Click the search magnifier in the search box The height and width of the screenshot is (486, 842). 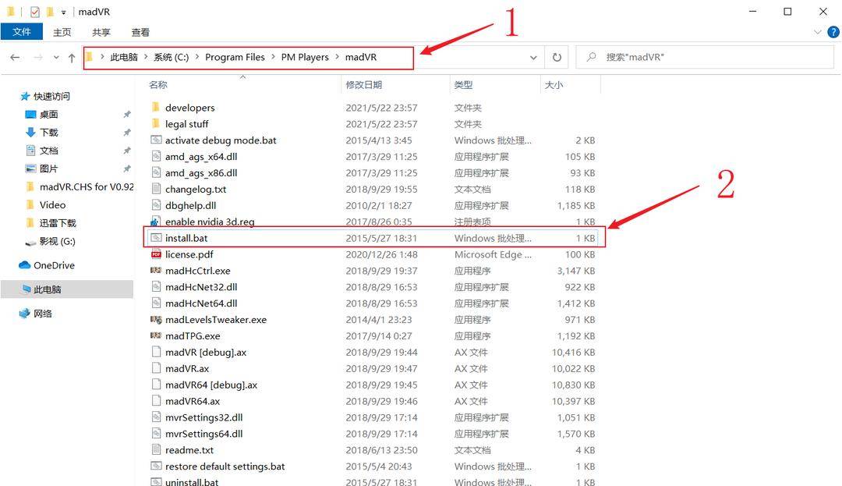tap(593, 56)
